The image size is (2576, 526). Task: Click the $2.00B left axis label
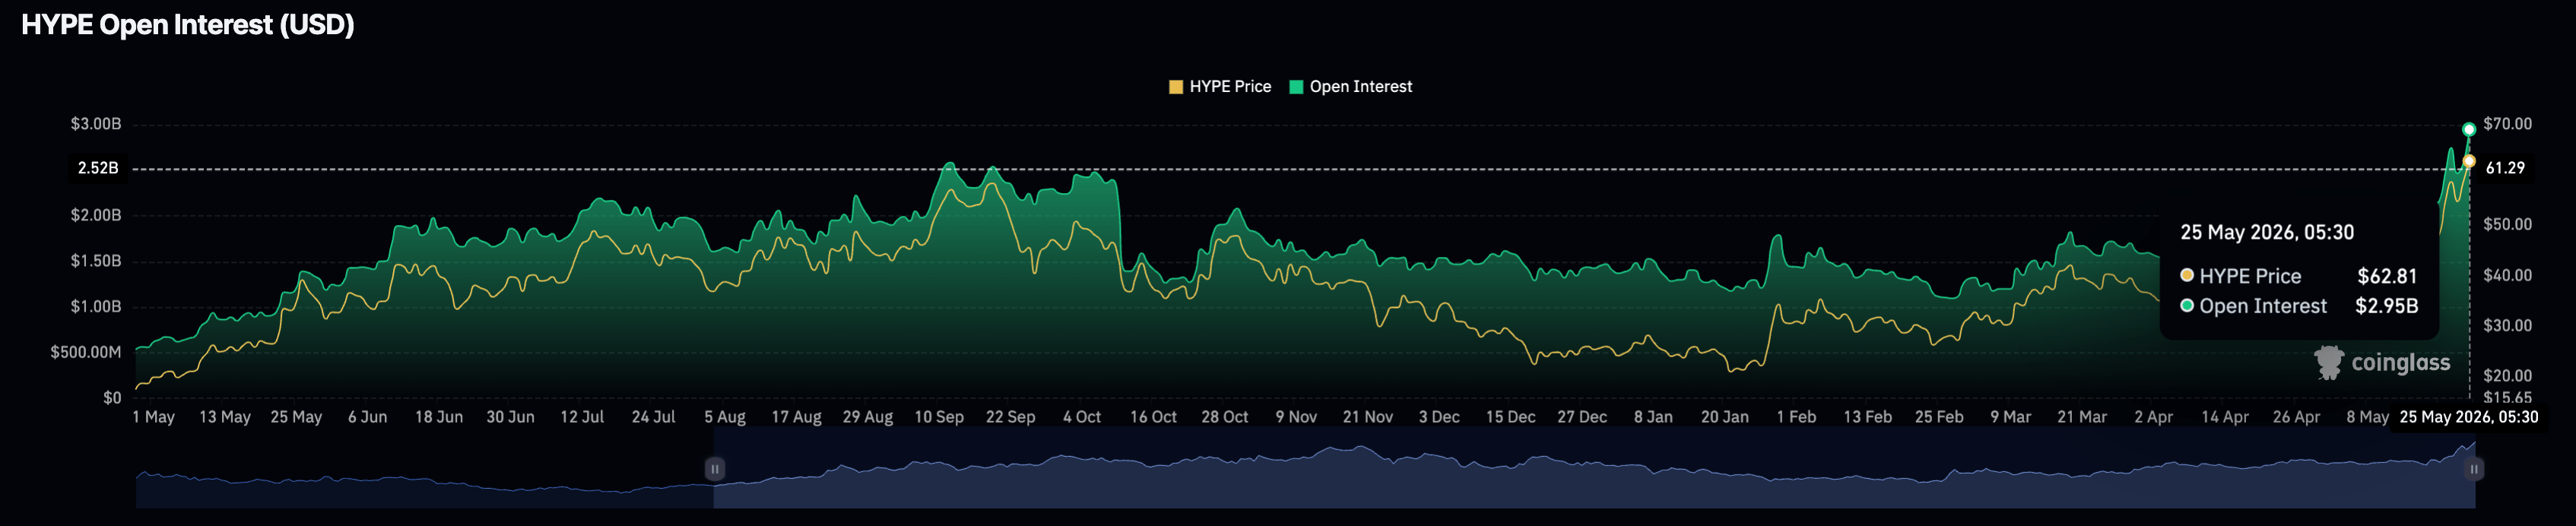click(x=96, y=215)
